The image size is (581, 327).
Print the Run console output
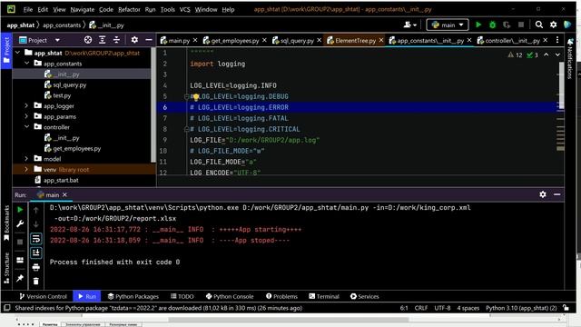point(36,267)
